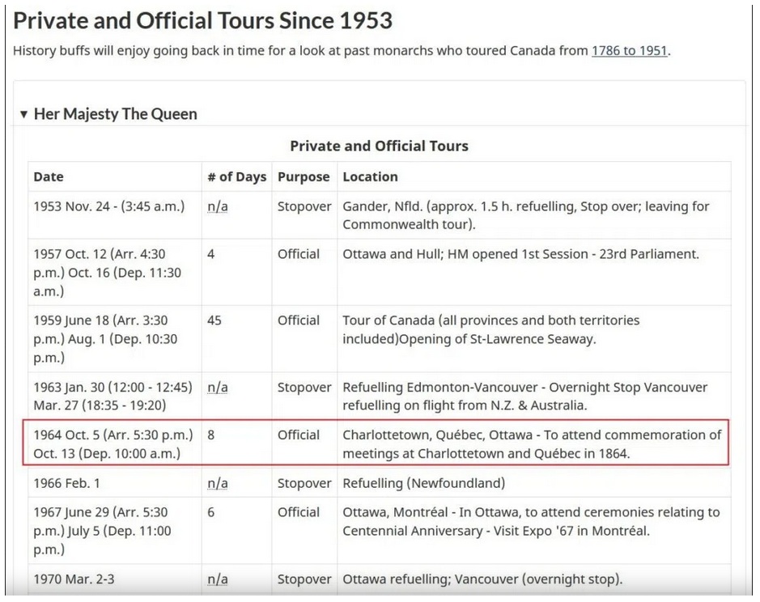Click the Location column header

pos(371,177)
